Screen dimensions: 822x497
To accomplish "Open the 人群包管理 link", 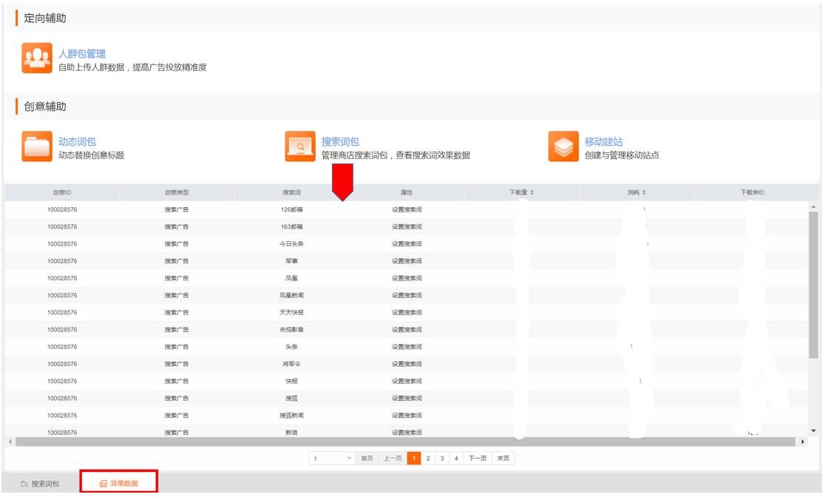I will (82, 54).
